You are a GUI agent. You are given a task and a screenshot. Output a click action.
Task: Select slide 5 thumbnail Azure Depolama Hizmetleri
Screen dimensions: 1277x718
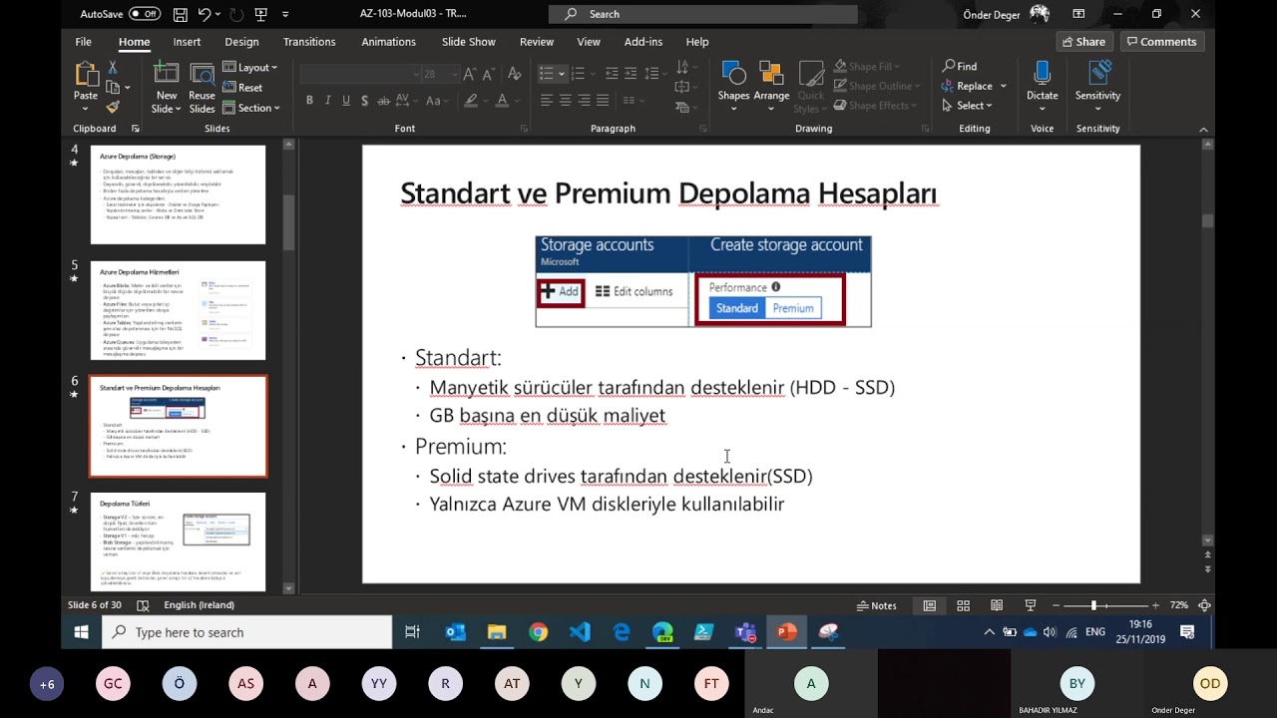(x=179, y=310)
